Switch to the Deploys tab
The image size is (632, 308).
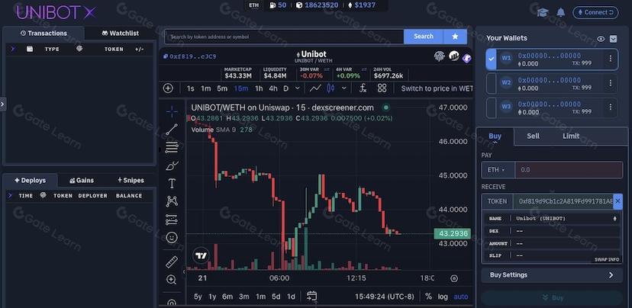31,181
